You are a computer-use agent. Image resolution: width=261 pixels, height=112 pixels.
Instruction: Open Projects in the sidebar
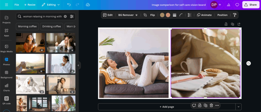coord(6,20)
